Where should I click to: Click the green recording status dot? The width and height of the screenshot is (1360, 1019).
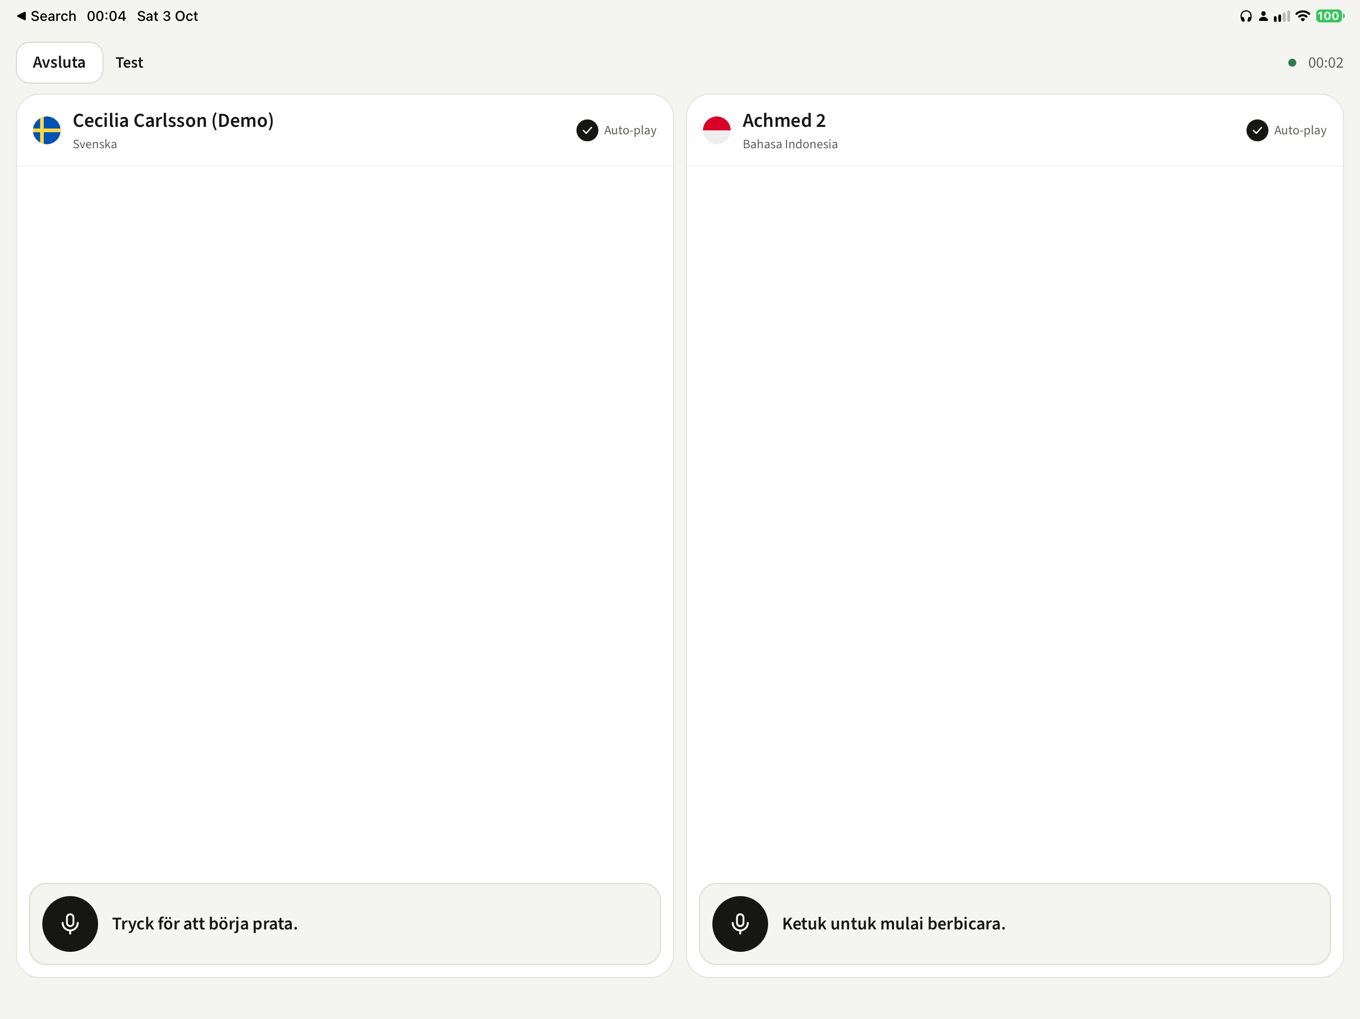tap(1292, 63)
